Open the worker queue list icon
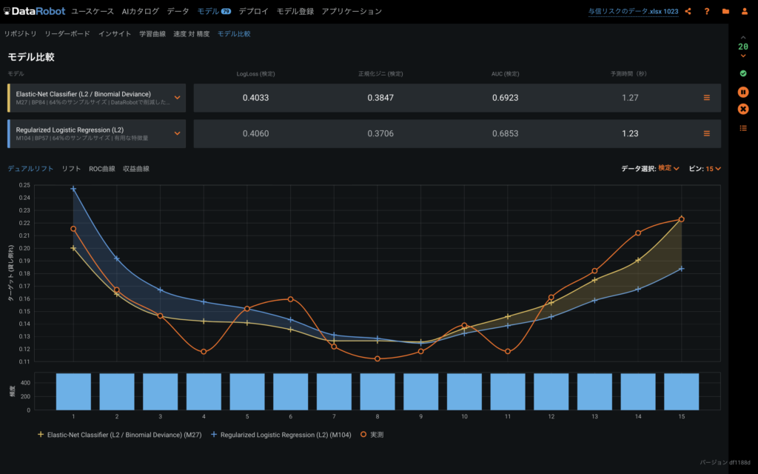Image resolution: width=758 pixels, height=474 pixels. 743,128
